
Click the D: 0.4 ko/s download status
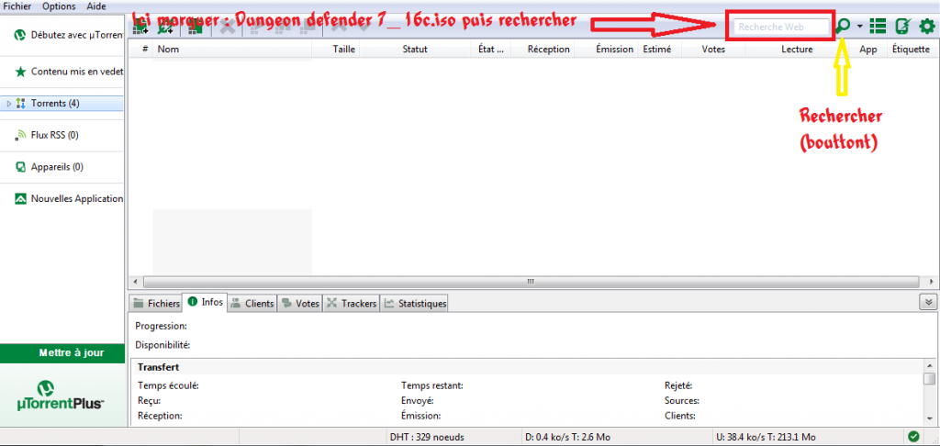[567, 437]
